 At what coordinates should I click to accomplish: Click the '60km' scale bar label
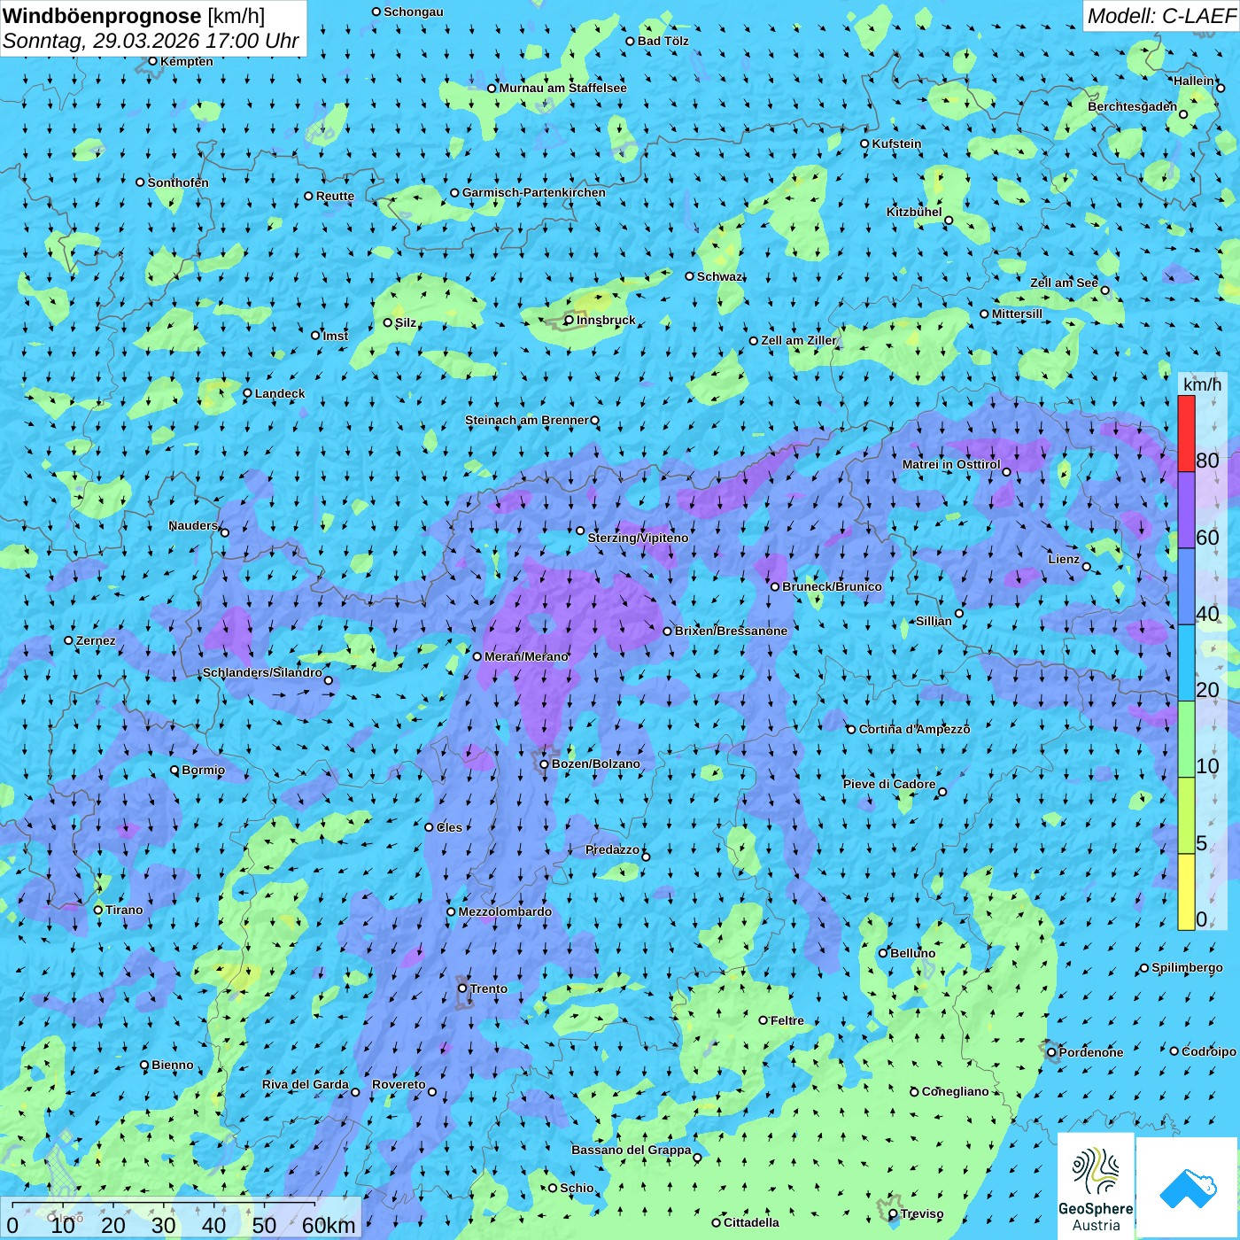point(329,1225)
